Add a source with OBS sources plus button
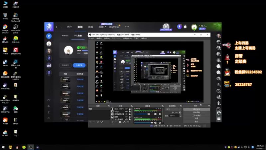This screenshot has height=150, width=266. 113,122
